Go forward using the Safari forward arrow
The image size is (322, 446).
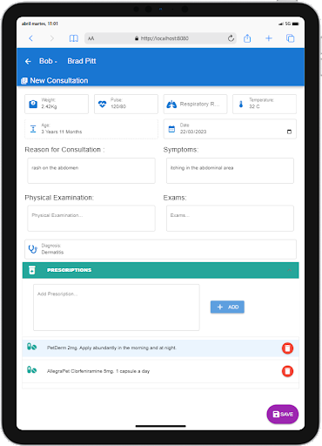(x=52, y=38)
